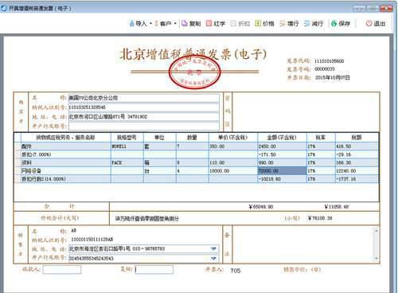Click the 17% tax rate in 网络设备 row
The height and width of the screenshot is (293, 398).
(321, 170)
